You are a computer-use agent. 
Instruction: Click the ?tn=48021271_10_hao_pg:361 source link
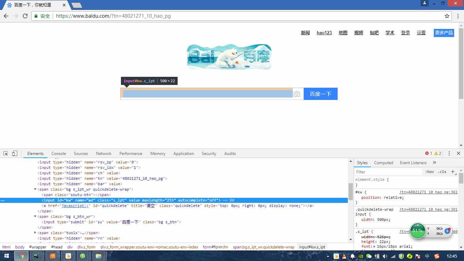(428, 192)
